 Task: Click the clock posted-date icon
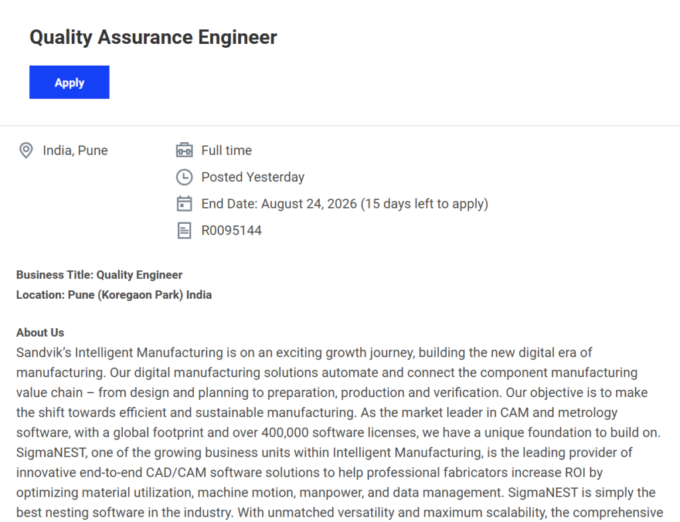(x=185, y=177)
